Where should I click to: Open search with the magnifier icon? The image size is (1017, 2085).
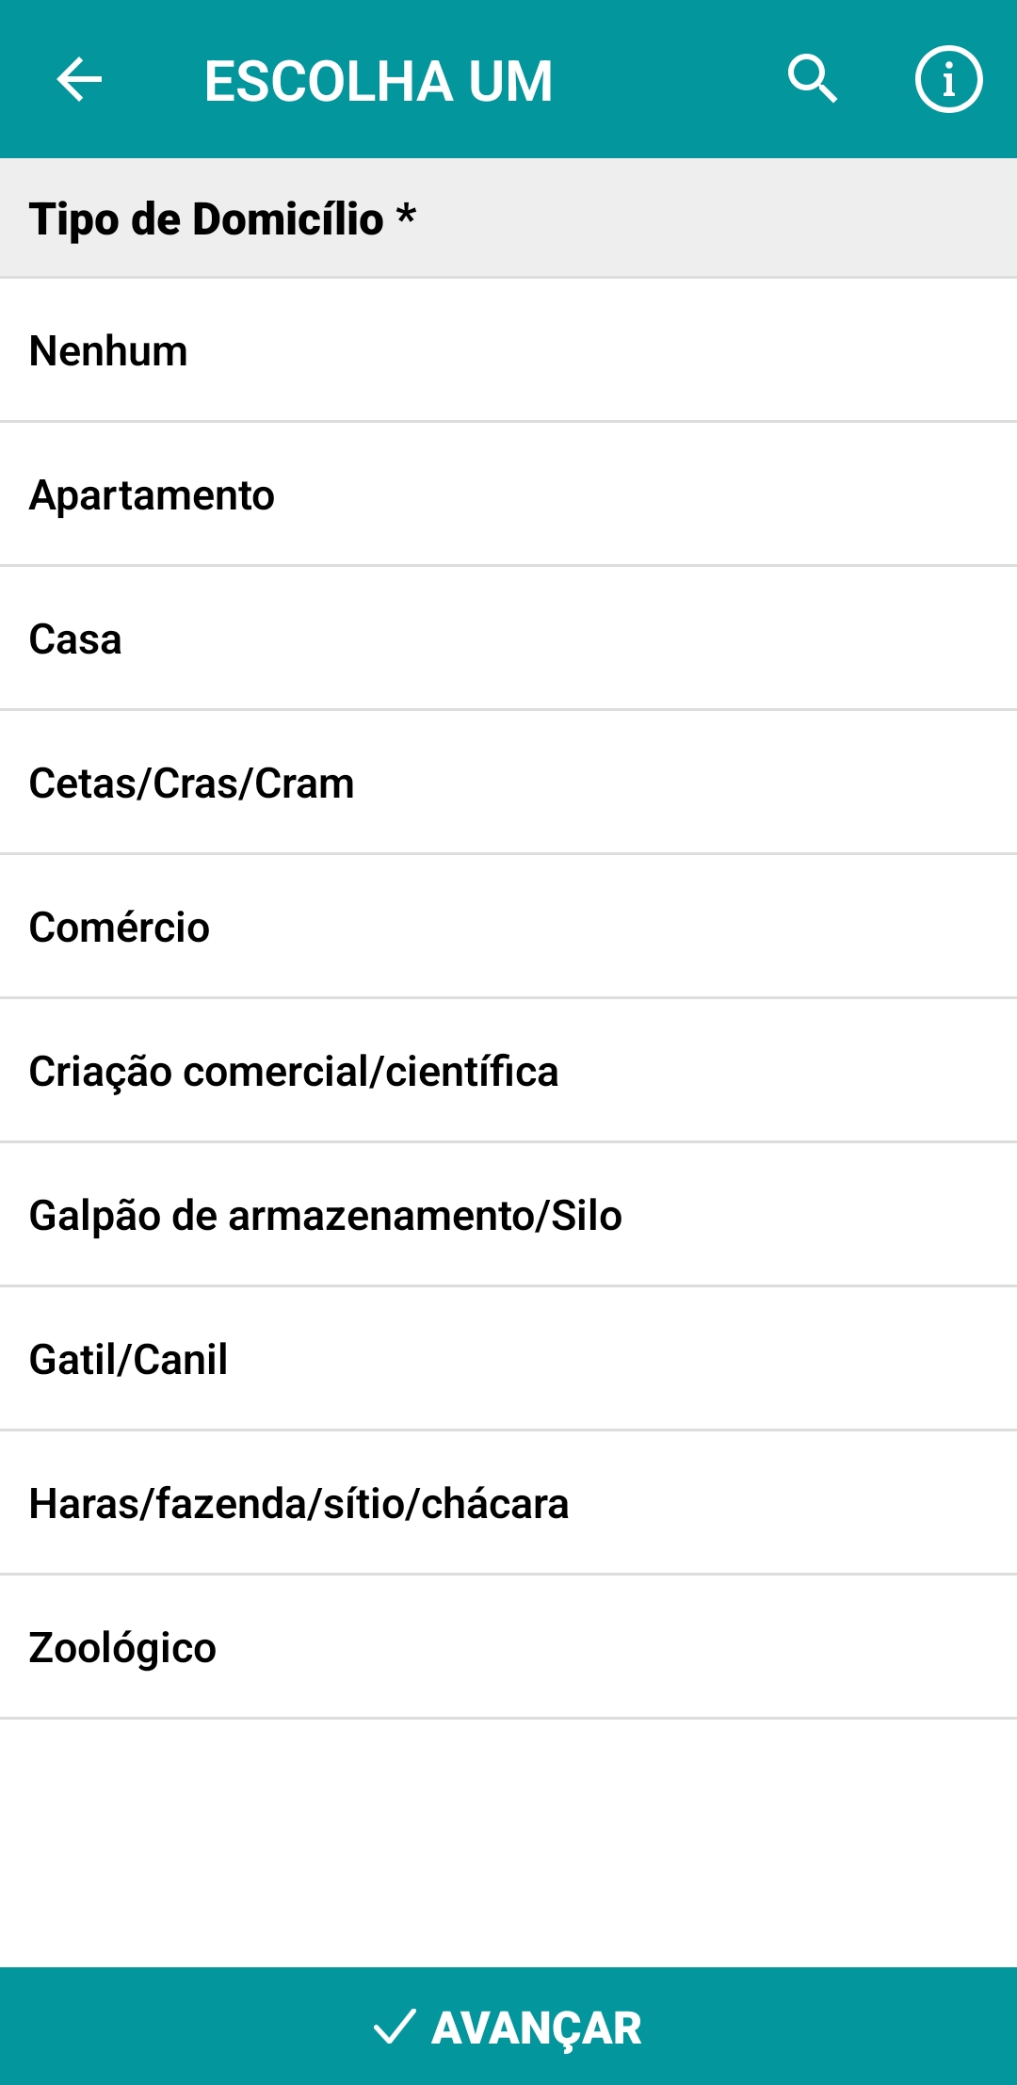click(812, 79)
